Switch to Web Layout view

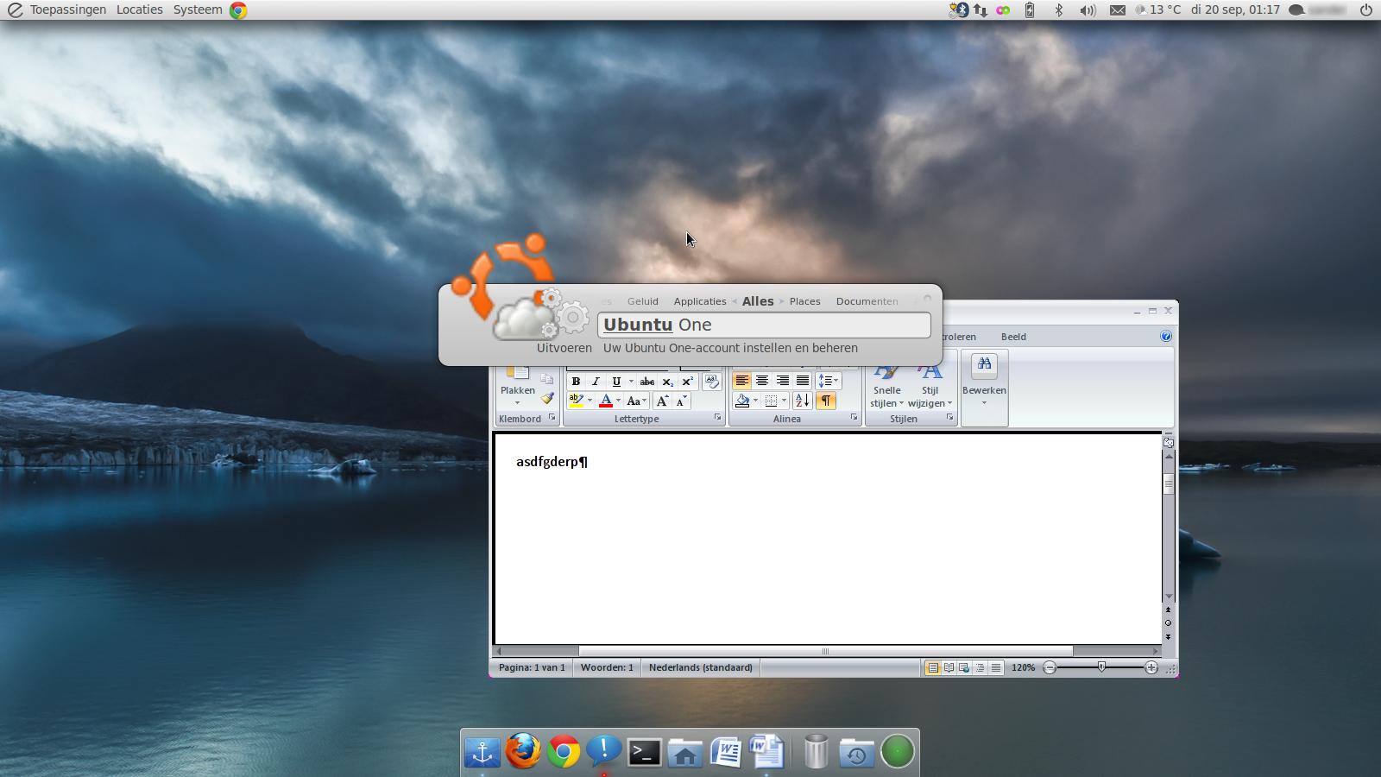click(964, 667)
